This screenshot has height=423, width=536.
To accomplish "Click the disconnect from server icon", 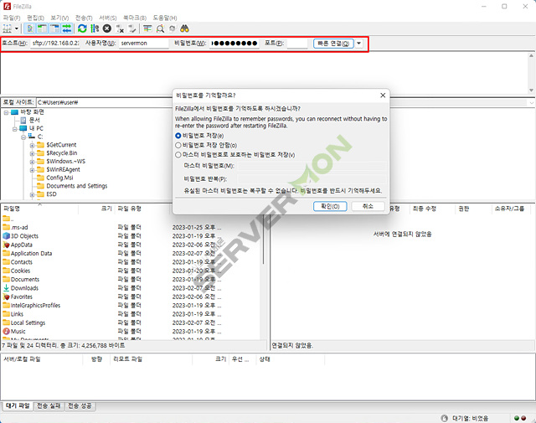I will click(x=120, y=28).
